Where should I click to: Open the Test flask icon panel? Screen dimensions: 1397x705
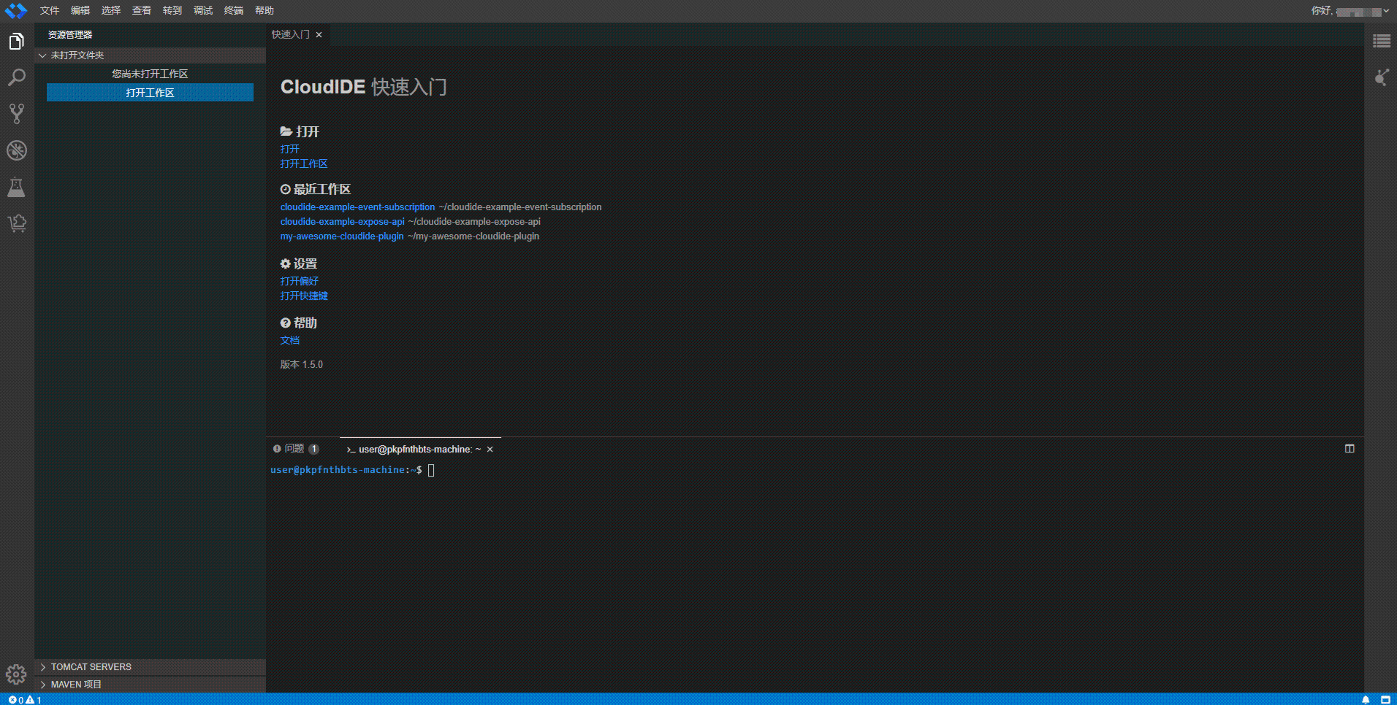[17, 188]
